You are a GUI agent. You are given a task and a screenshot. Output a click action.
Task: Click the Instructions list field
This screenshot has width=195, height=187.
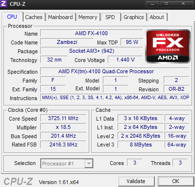tap(115, 98)
